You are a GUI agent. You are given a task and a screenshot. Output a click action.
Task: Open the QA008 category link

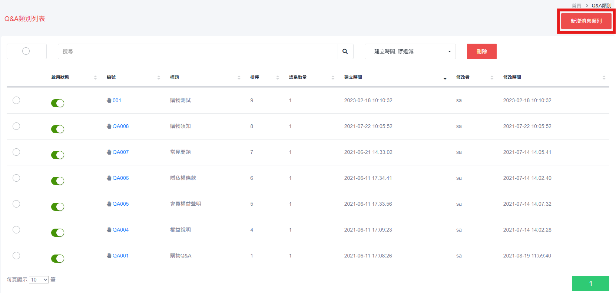click(120, 126)
